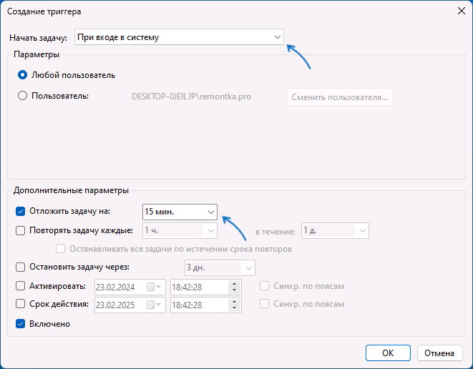Open calendar picker for Срок действия date
473x369 pixels.
click(153, 305)
